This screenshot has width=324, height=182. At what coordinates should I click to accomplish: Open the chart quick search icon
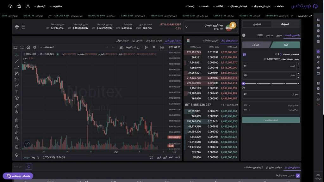coord(35,47)
